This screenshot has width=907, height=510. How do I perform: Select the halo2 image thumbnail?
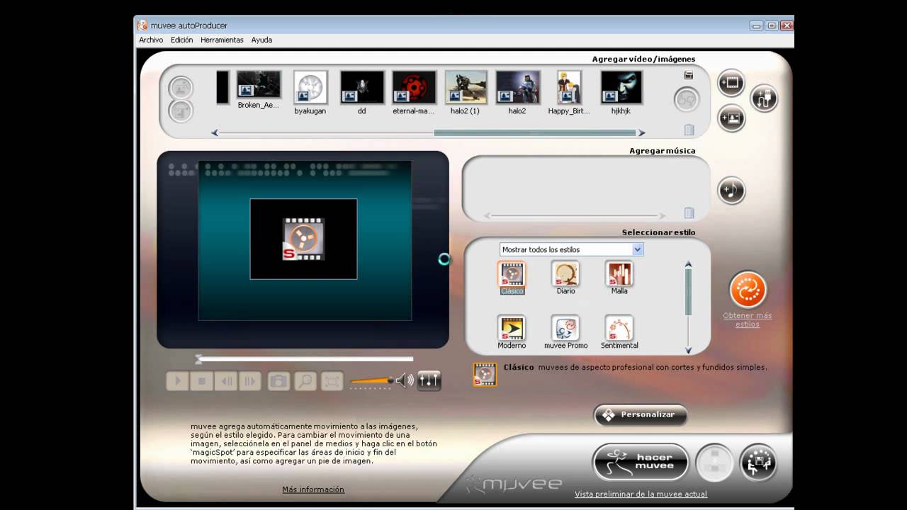coord(517,87)
